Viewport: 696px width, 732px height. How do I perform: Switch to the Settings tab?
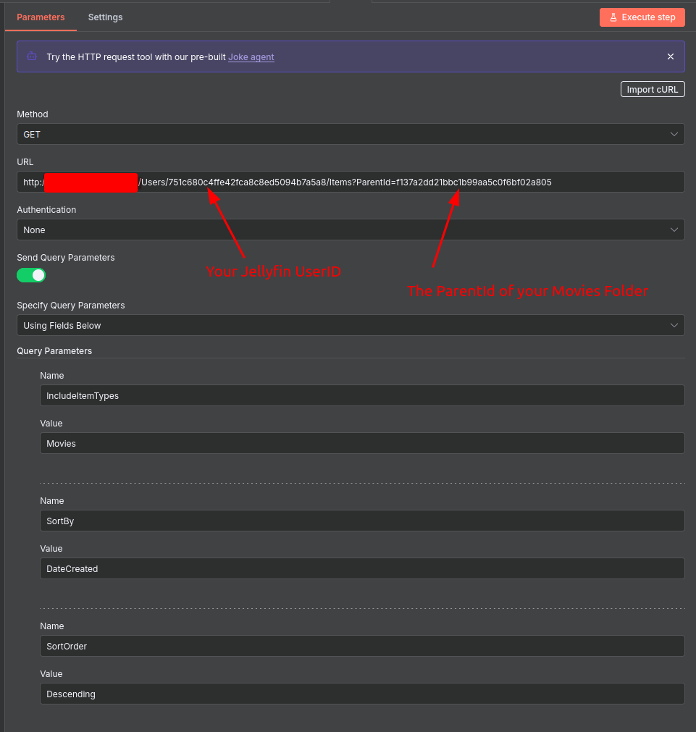point(105,17)
